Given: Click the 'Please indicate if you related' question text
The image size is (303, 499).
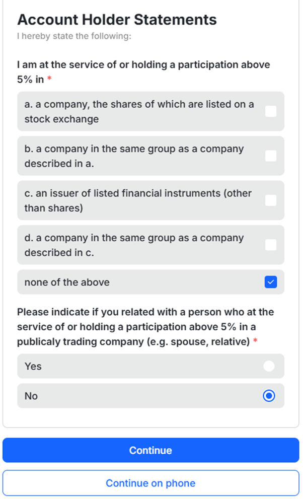Looking at the screenshot, I should pos(145,312).
